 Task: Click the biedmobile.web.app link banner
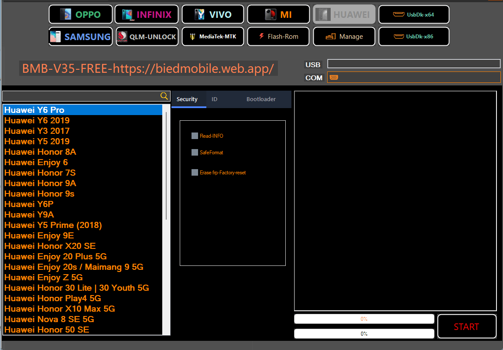(149, 68)
